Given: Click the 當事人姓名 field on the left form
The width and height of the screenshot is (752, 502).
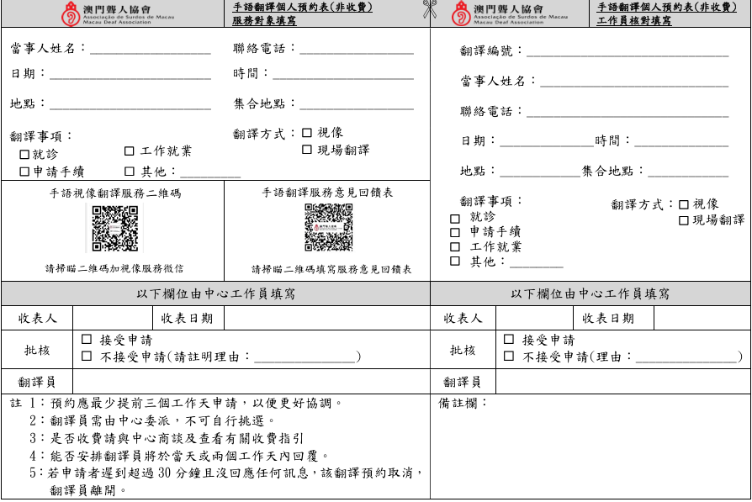Looking at the screenshot, I should point(150,50).
